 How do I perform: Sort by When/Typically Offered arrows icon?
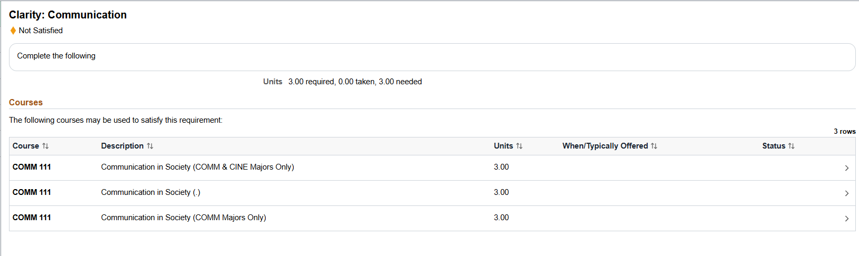tap(654, 146)
